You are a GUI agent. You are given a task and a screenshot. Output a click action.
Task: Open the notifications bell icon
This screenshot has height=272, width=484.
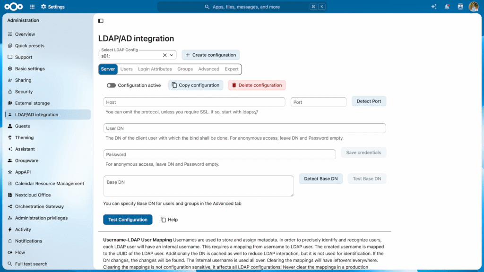447,7
